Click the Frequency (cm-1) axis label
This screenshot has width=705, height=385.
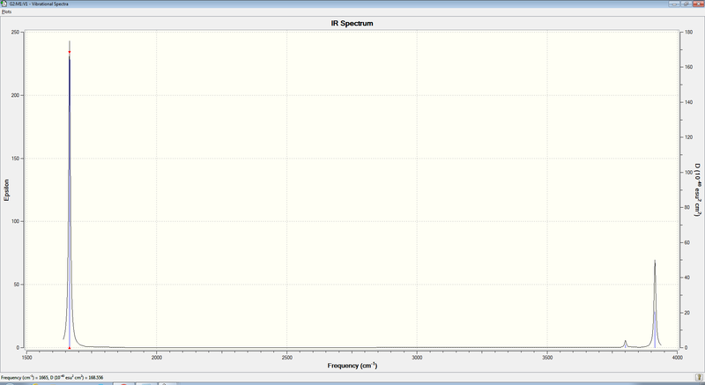(352, 366)
